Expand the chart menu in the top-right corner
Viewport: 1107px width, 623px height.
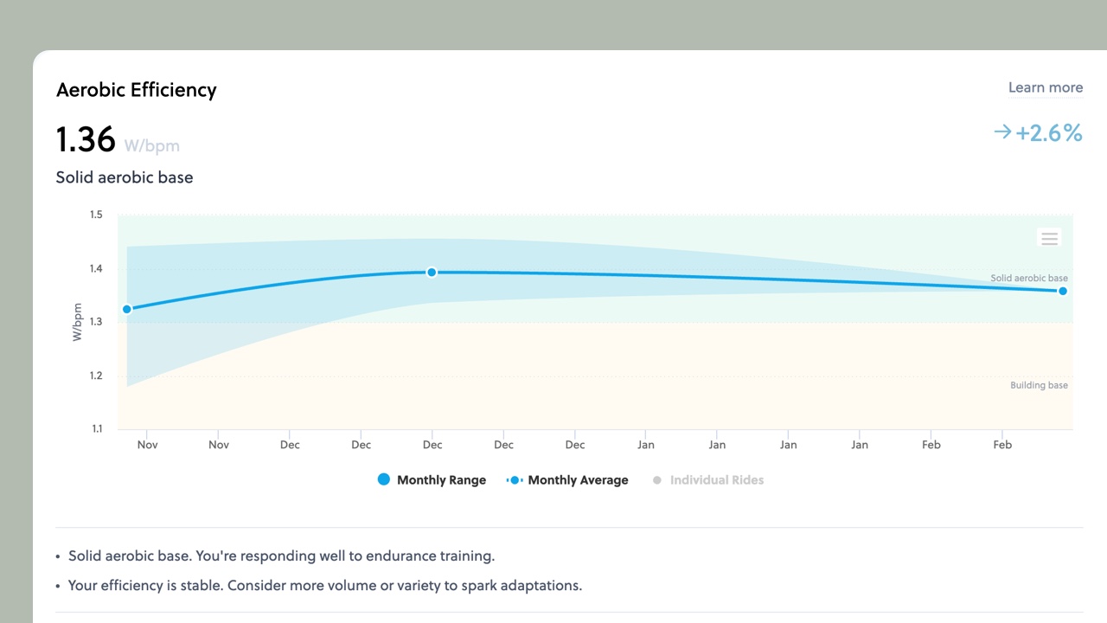1049,238
